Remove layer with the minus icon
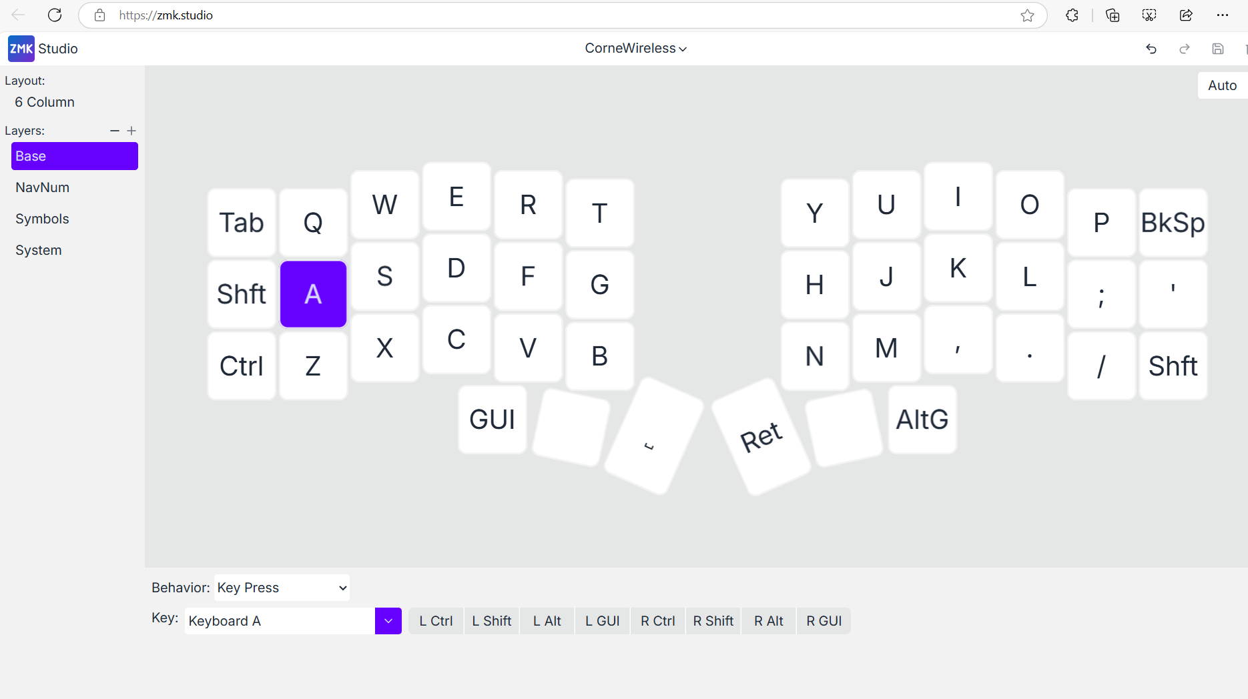This screenshot has width=1248, height=699. [x=115, y=131]
